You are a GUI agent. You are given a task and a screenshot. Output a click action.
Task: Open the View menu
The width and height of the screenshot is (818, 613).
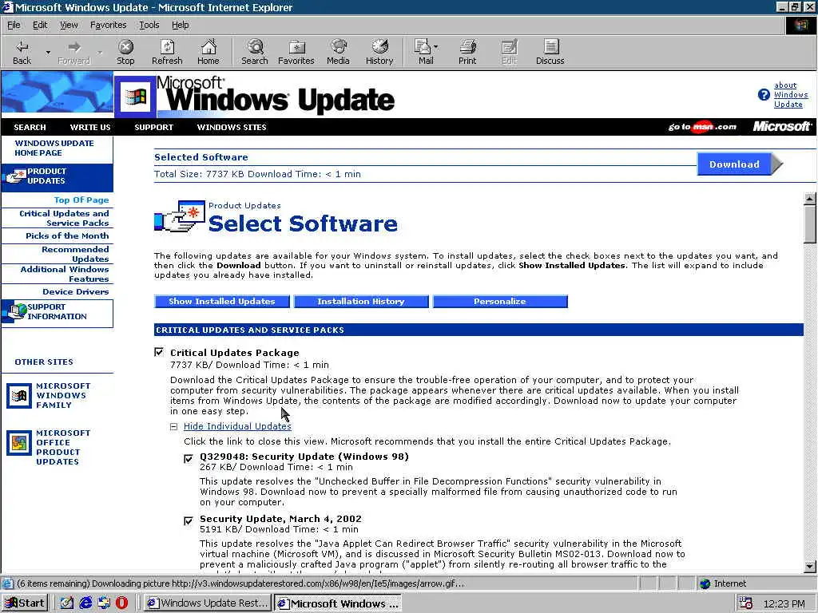(x=69, y=25)
